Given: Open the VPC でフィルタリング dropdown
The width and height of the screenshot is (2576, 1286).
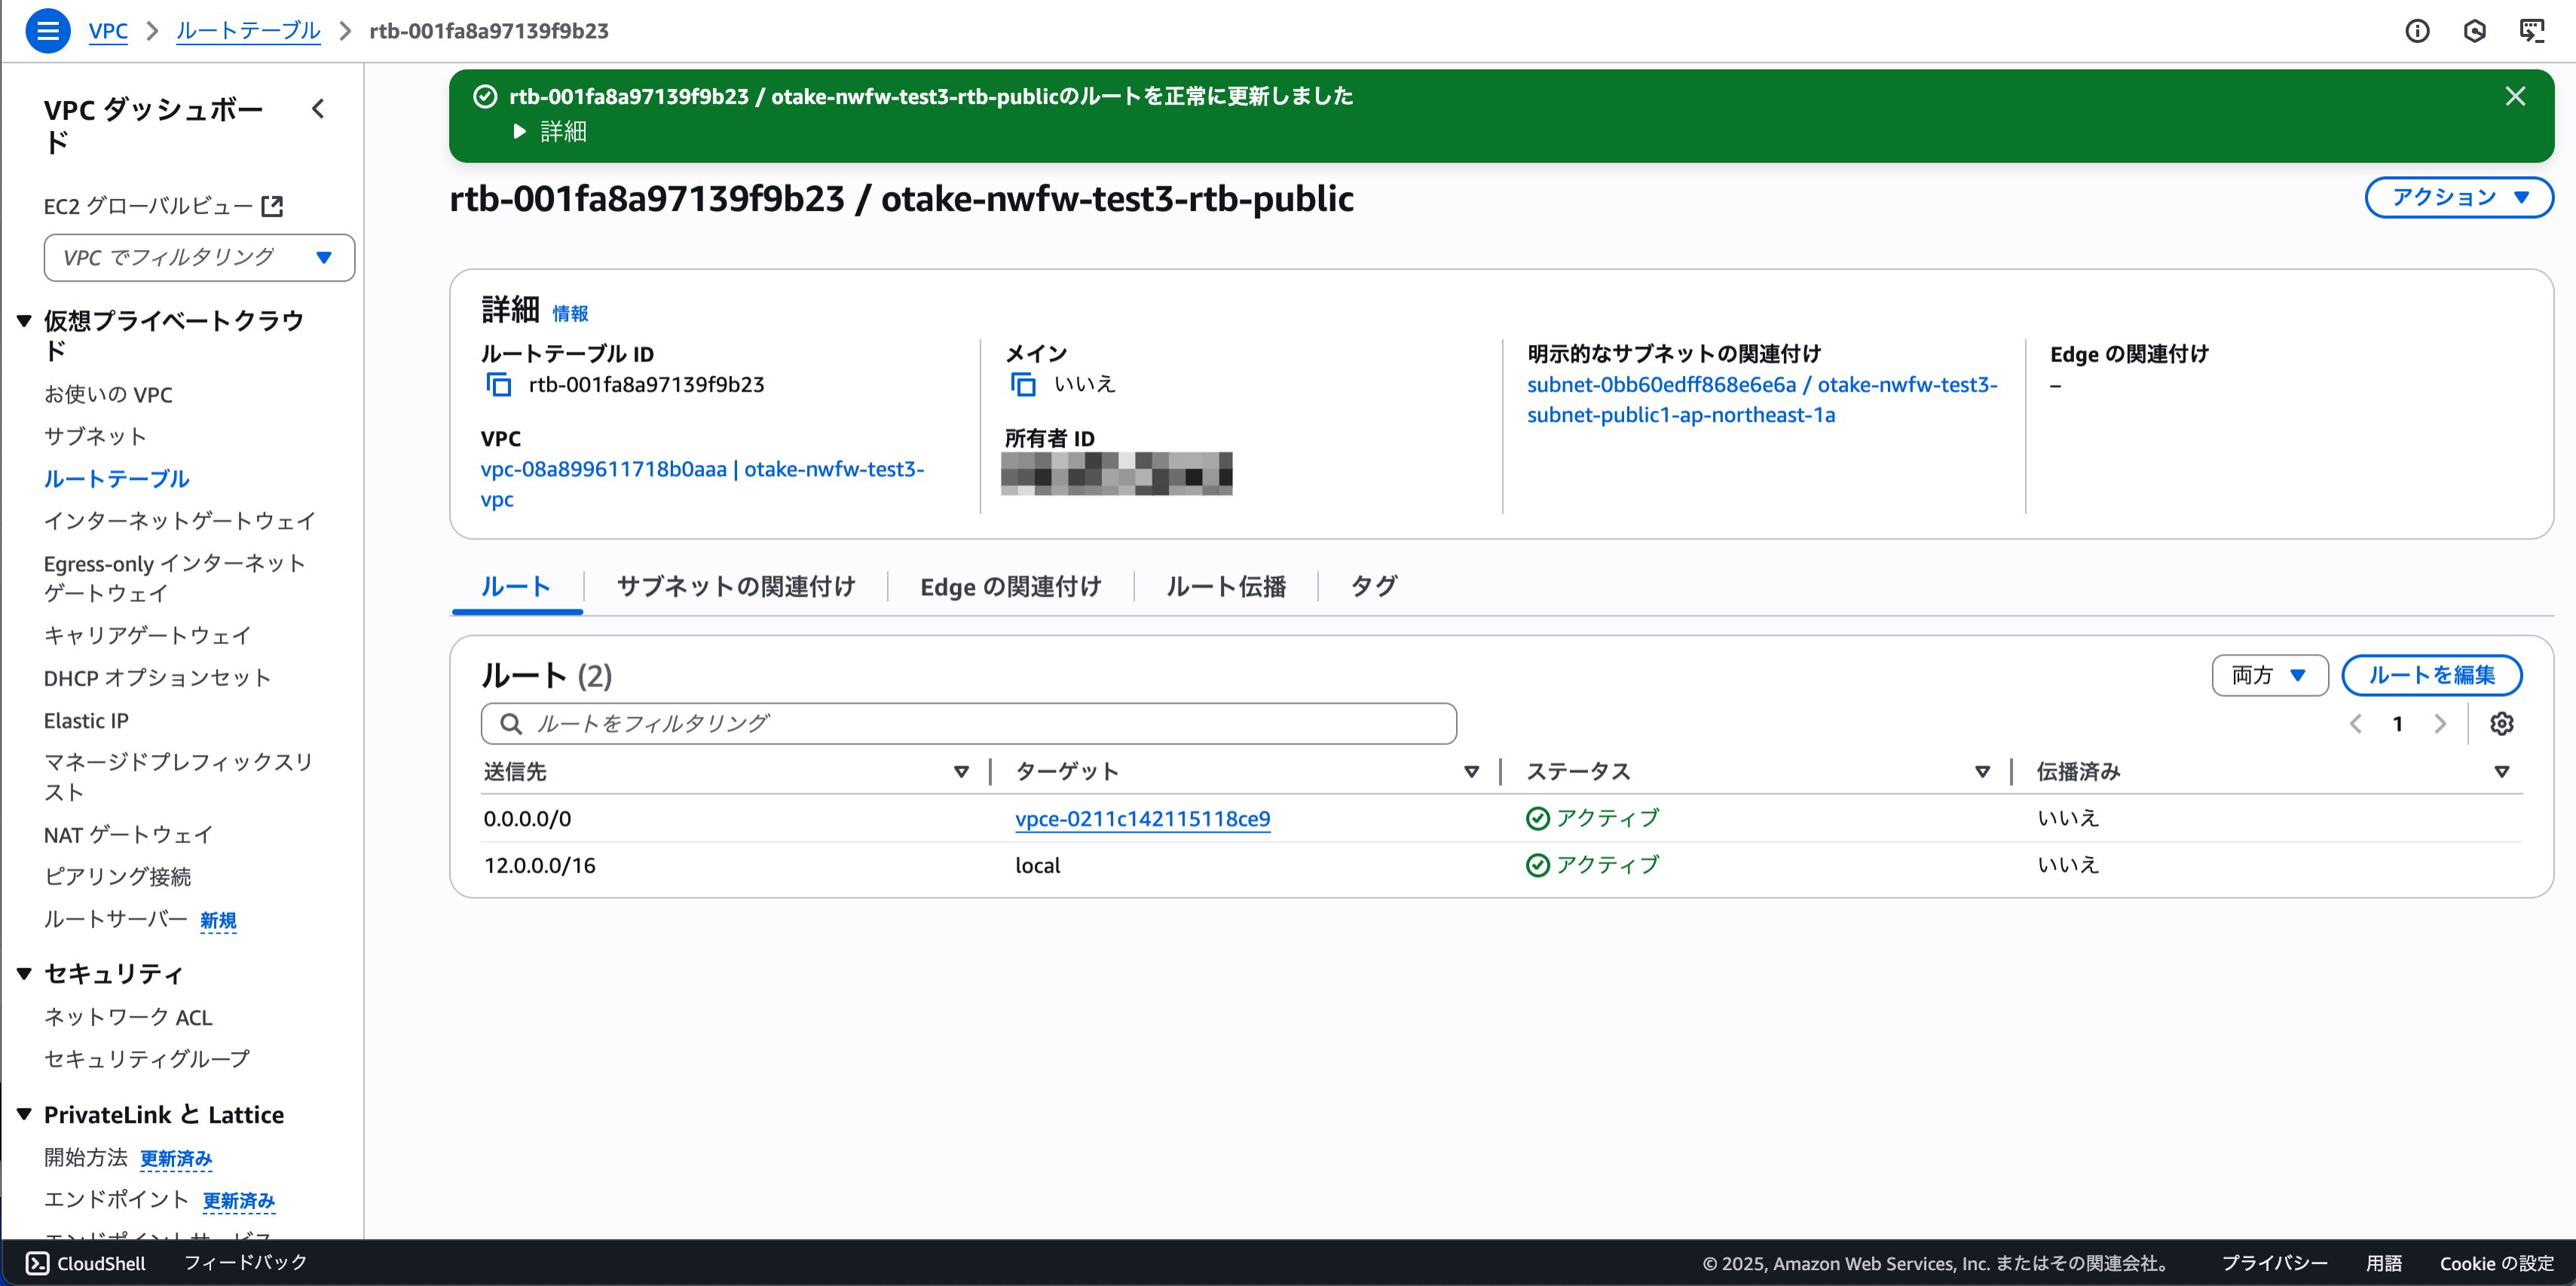Looking at the screenshot, I should (199, 257).
